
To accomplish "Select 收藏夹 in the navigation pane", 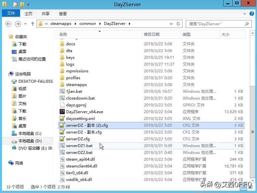I will pos(21,37).
